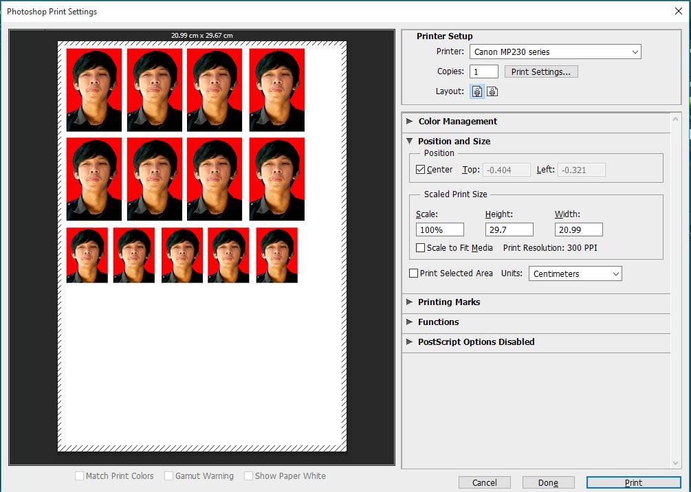The height and width of the screenshot is (492, 691).
Task: Click the Done button
Action: (548, 483)
